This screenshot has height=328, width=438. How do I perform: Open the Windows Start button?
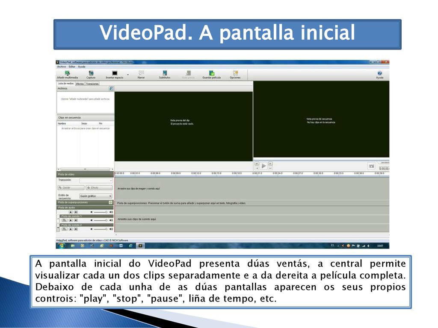(62, 246)
